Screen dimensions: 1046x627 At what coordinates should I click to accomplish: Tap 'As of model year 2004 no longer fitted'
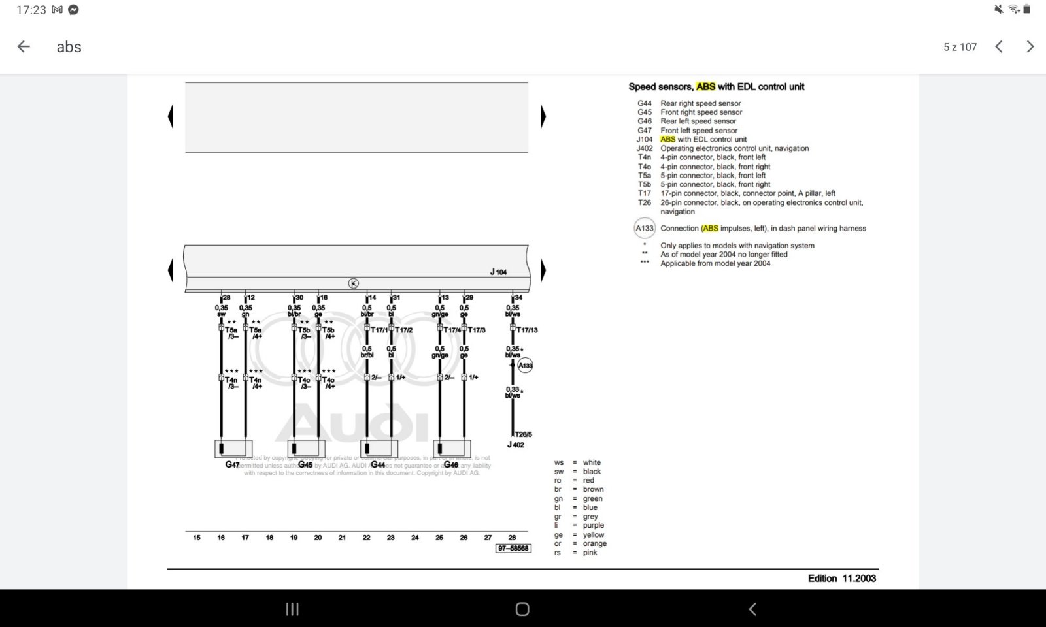[724, 254]
